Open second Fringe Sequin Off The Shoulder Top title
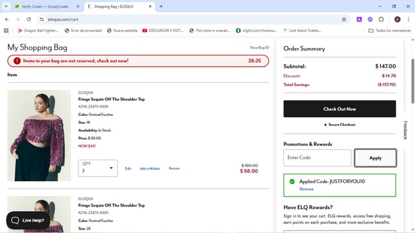The height and width of the screenshot is (233, 415). 112,206
